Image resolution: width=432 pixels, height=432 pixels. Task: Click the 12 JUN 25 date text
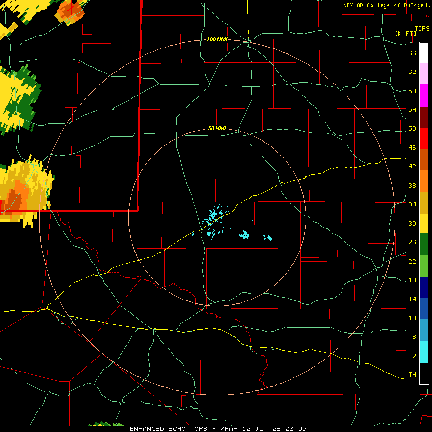click(x=262, y=429)
